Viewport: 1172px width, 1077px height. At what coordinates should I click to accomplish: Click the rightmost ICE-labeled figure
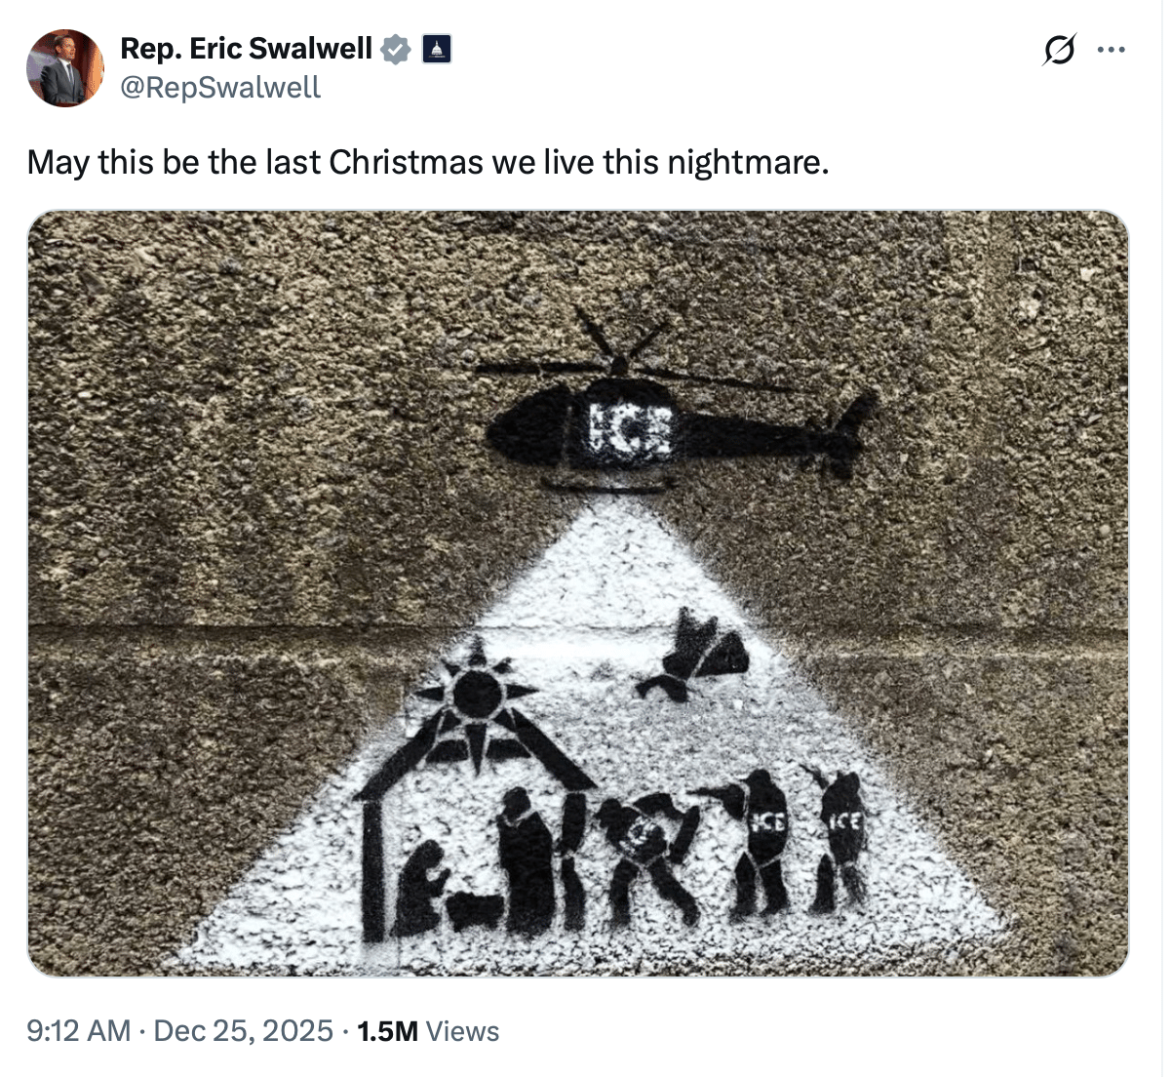[839, 837]
